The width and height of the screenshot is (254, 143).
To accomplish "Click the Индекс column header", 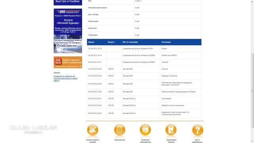I will [111, 42].
